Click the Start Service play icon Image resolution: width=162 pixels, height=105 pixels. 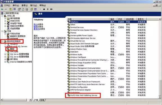point(40,9)
